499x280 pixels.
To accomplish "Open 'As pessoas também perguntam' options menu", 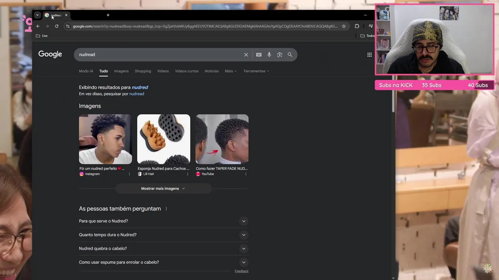I will click(x=166, y=209).
